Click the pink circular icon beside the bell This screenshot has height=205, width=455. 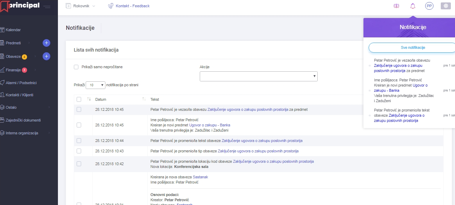click(x=396, y=6)
